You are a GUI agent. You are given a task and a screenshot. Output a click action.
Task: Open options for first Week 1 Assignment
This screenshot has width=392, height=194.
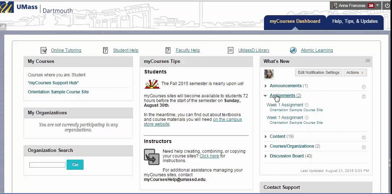(x=307, y=105)
